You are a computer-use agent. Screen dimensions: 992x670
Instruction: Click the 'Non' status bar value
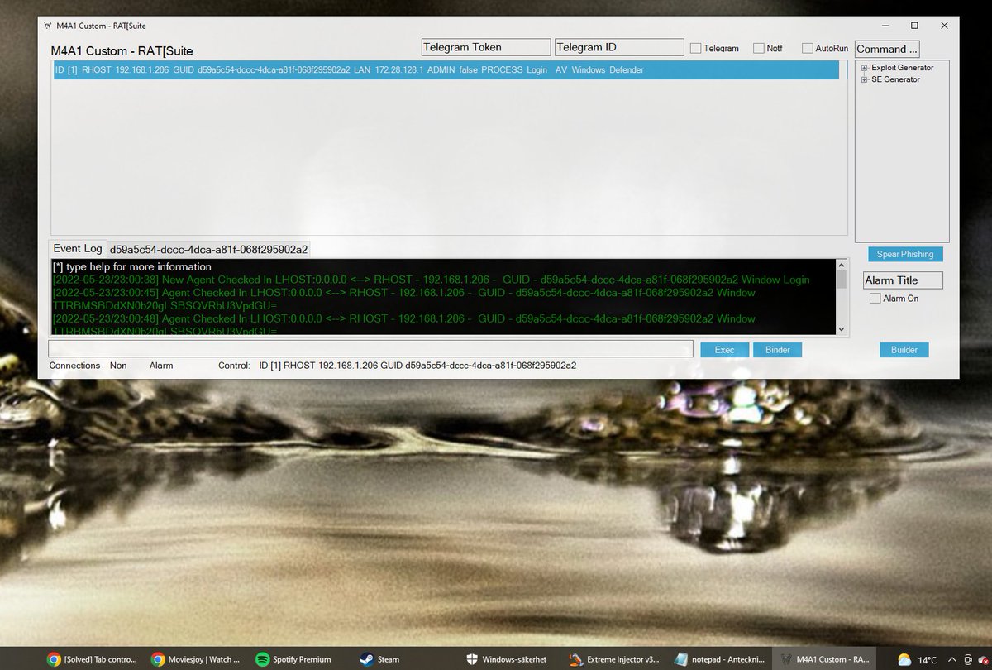pyautogui.click(x=118, y=366)
